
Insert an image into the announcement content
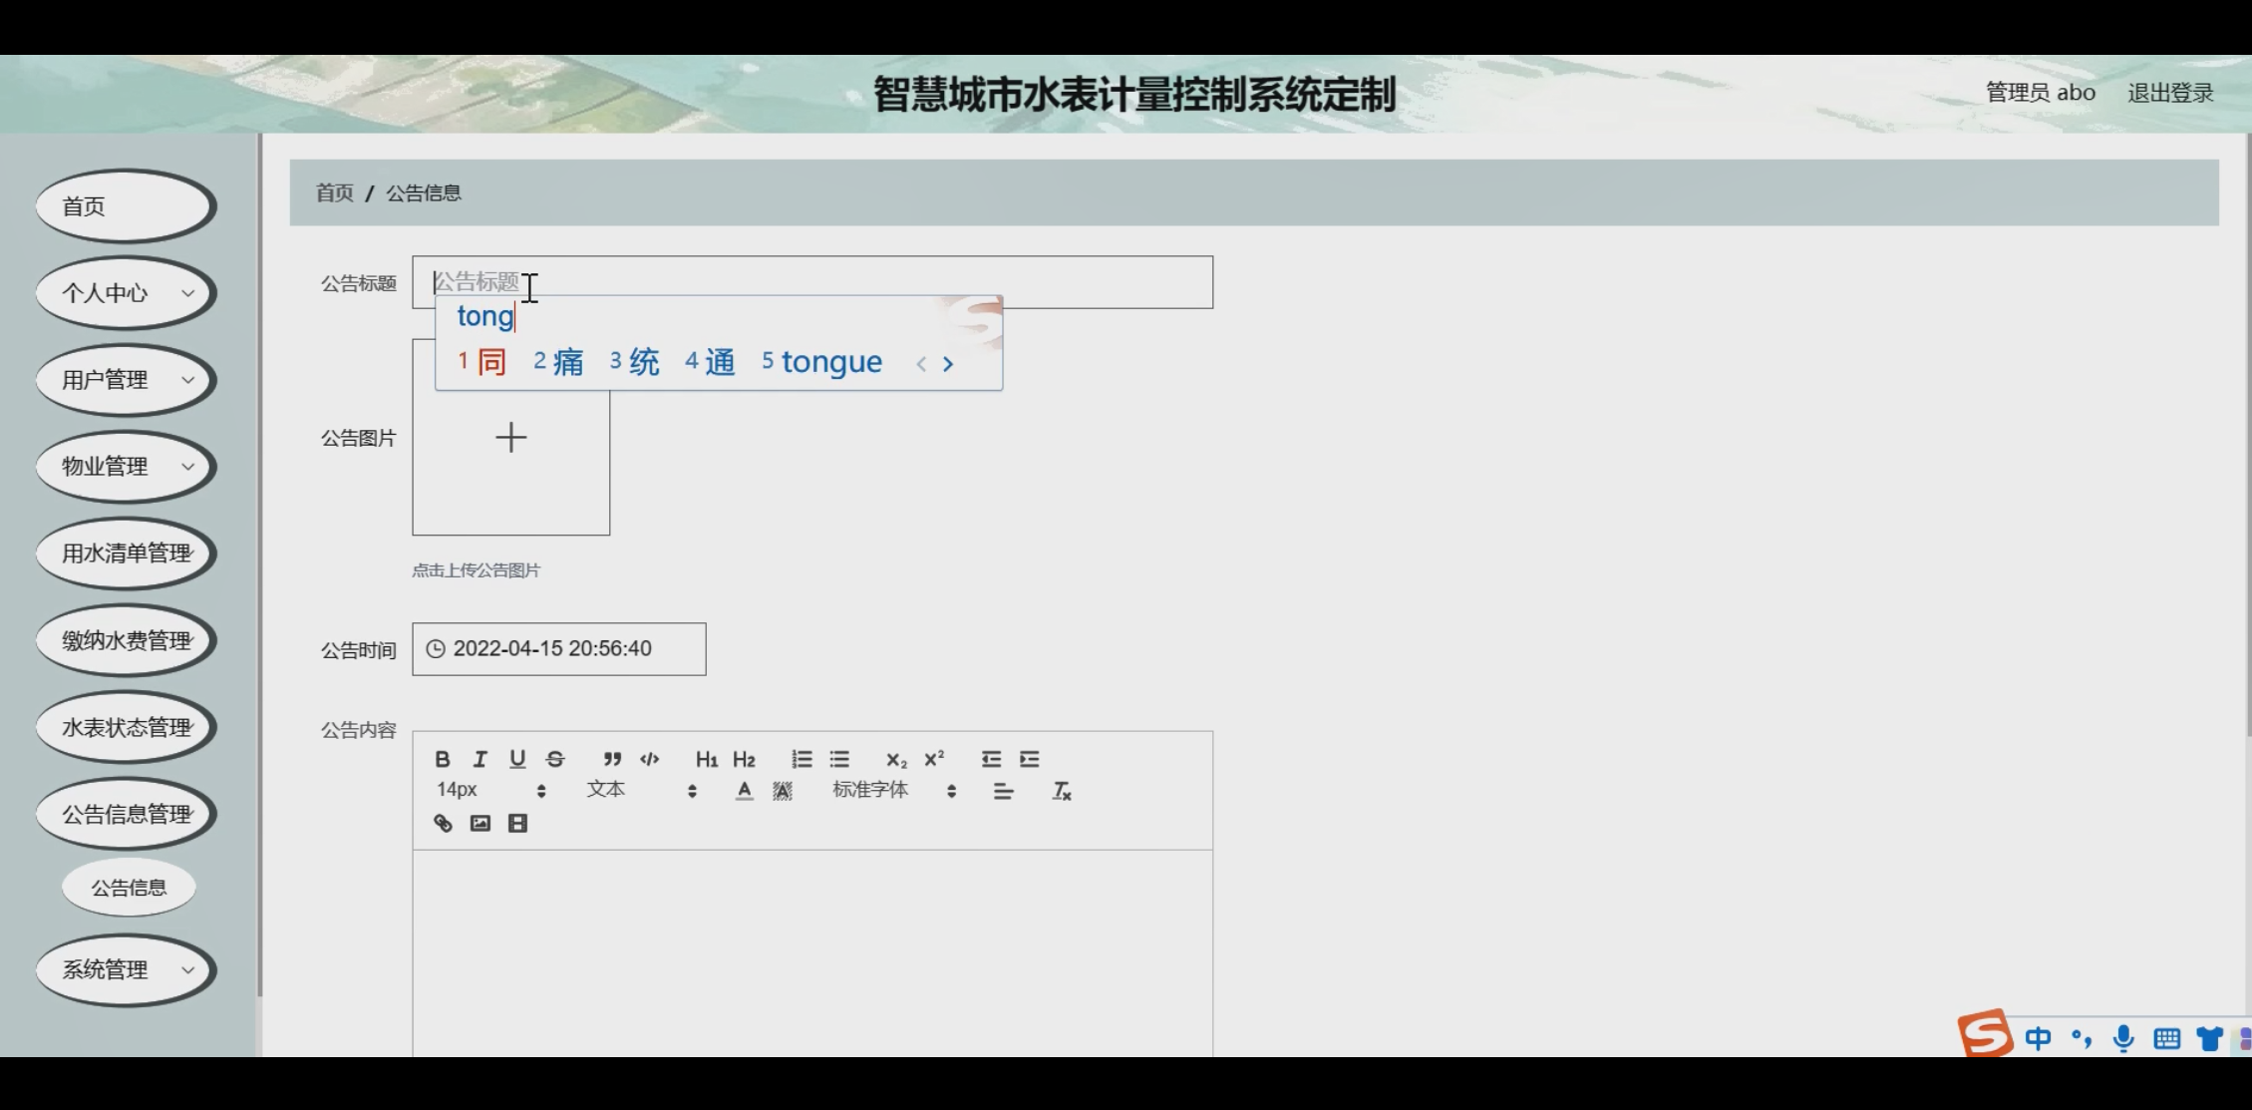pyautogui.click(x=481, y=823)
